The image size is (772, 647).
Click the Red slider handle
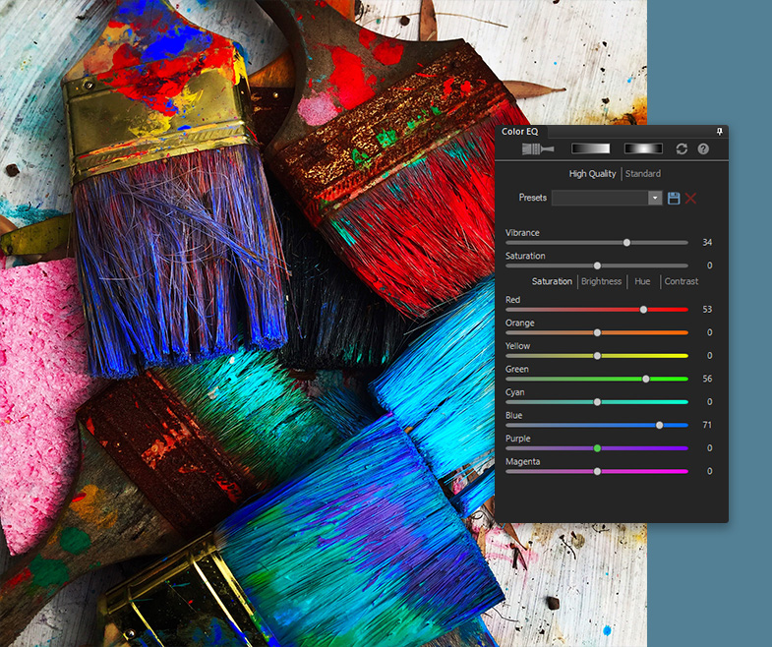pyautogui.click(x=643, y=310)
